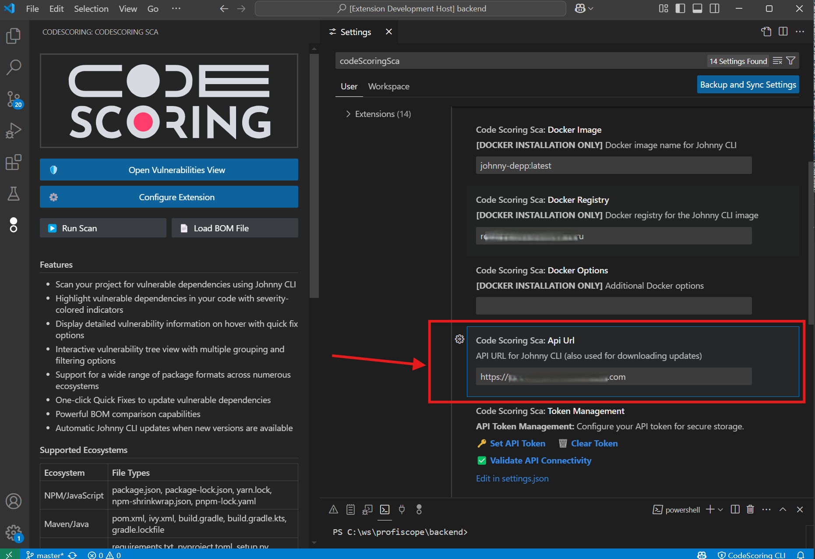
Task: Clear settings search input icon
Action: pyautogui.click(x=777, y=61)
